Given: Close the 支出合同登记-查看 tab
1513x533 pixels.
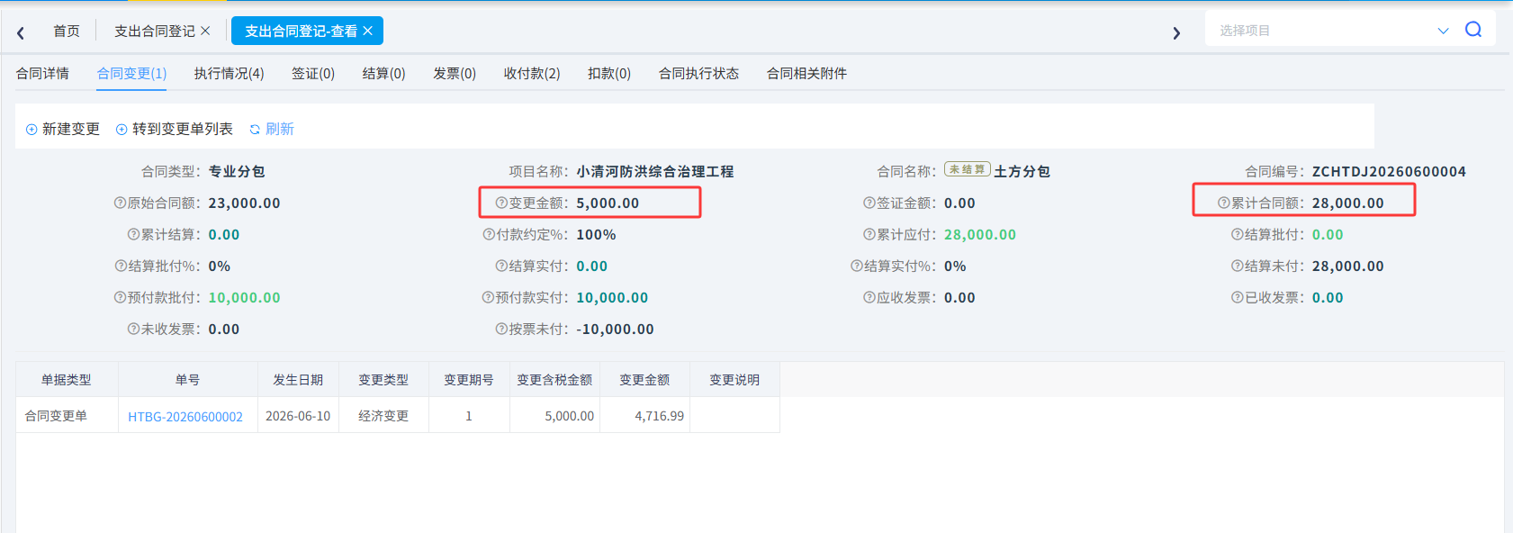Looking at the screenshot, I should click(x=368, y=31).
